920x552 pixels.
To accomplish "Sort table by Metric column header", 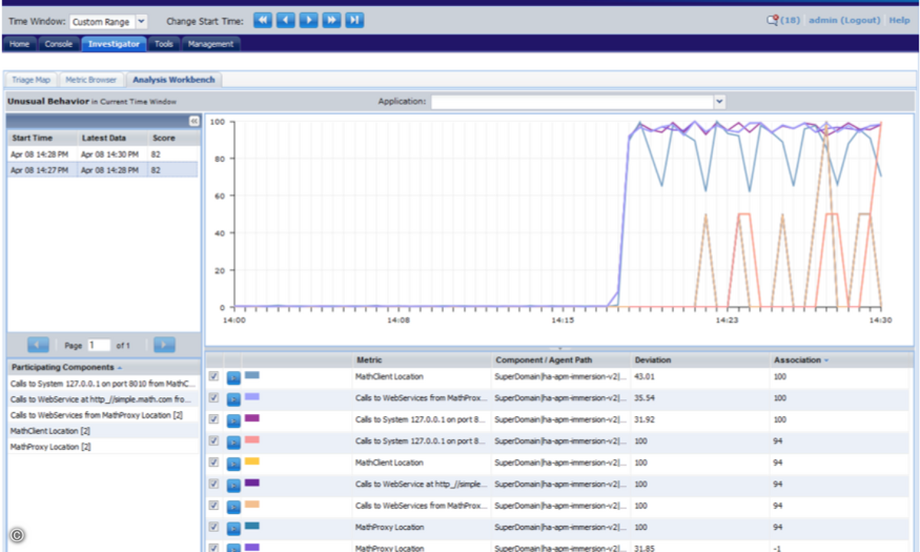I will [369, 360].
